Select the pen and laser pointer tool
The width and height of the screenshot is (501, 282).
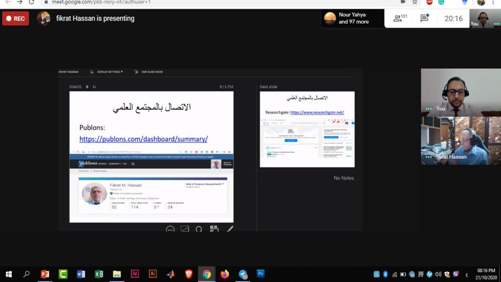pos(229,229)
